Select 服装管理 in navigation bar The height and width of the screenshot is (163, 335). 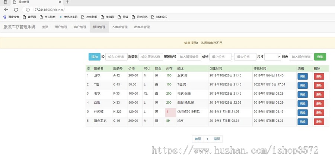(99, 27)
